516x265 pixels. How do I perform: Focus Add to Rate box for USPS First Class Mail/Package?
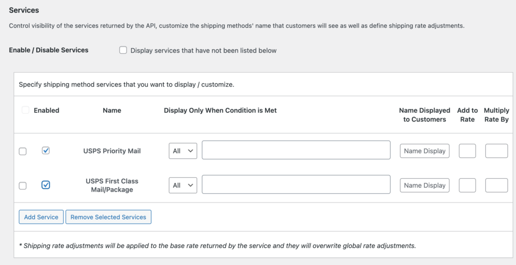467,185
